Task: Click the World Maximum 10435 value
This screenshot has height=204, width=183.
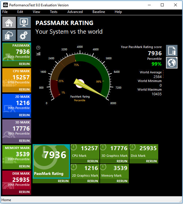Action: click(x=156, y=94)
